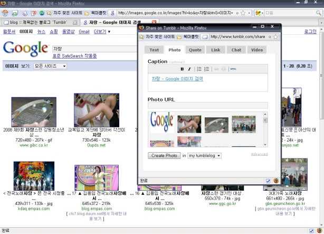
Task: Open the 더보기 menu in Google nav
Action: [102, 32]
